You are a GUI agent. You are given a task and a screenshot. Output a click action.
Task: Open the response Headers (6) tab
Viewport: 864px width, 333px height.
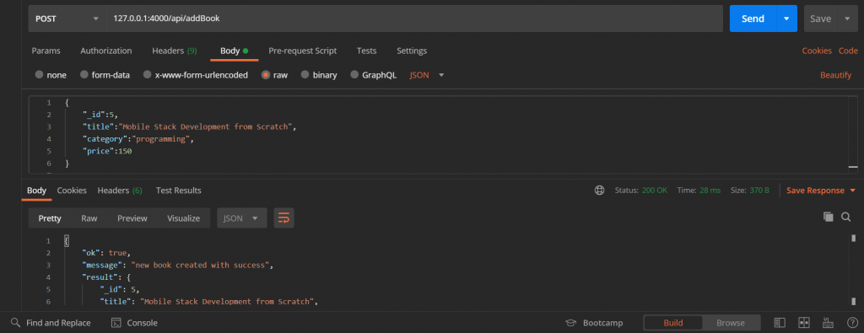(x=120, y=191)
